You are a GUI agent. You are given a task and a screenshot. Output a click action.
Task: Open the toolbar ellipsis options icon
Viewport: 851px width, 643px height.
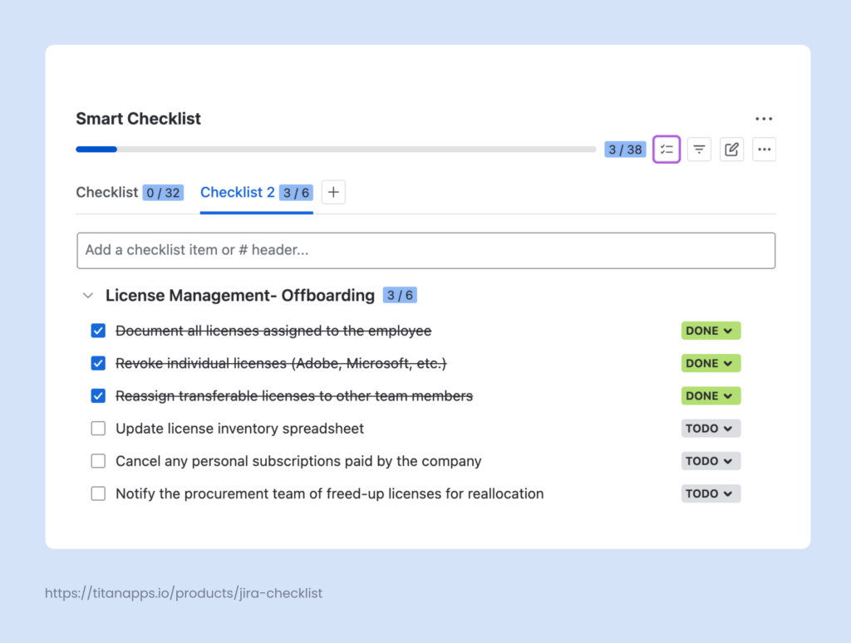tap(764, 149)
